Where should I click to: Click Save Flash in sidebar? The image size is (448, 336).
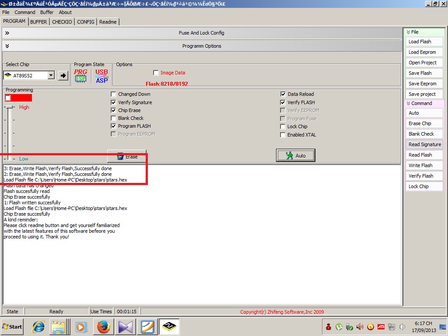coord(424,73)
